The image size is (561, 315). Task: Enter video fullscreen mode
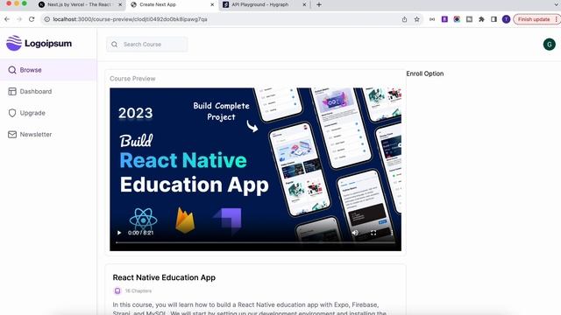[373, 233]
